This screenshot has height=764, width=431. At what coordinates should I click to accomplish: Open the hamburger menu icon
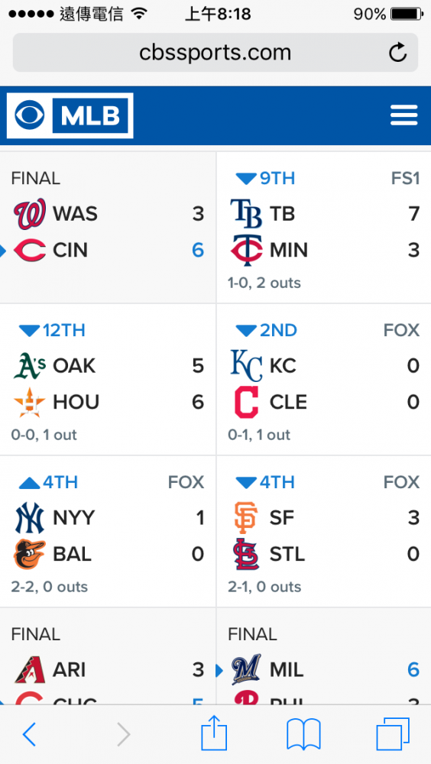[x=403, y=115]
